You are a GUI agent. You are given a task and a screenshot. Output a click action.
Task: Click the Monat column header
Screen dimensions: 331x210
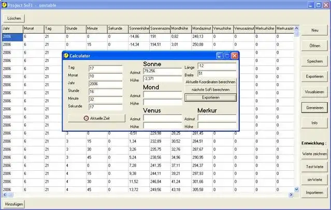(34, 29)
